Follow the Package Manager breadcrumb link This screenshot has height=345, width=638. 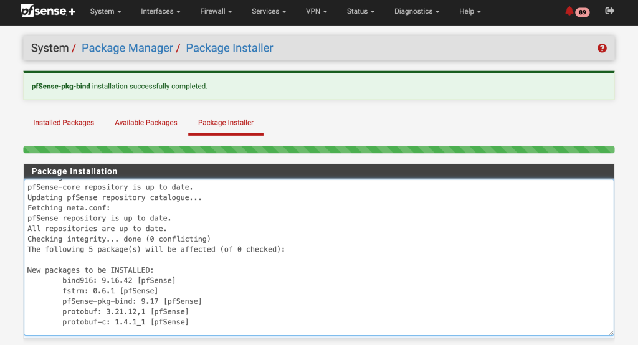(127, 48)
